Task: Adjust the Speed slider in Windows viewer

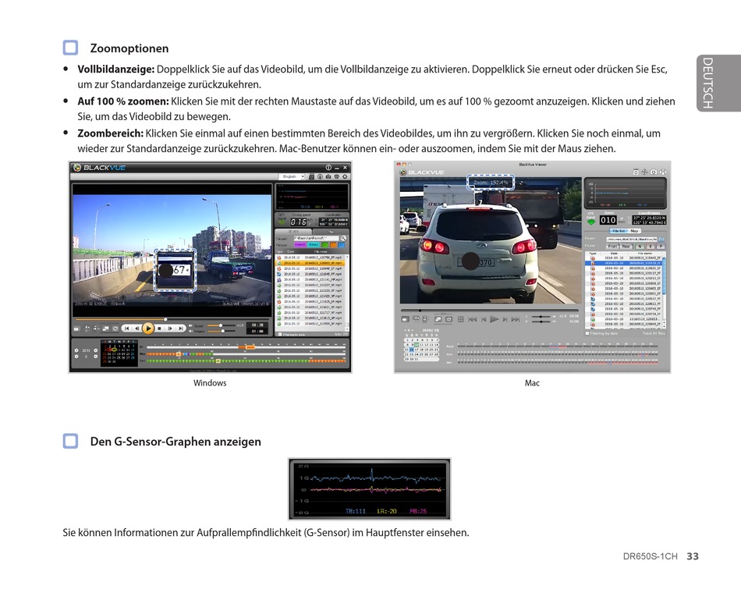Action: click(x=221, y=325)
